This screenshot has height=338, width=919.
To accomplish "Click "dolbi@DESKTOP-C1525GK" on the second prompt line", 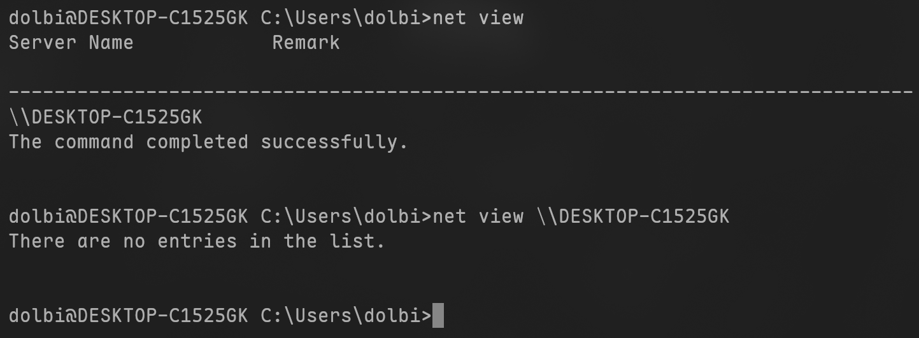I will tap(128, 216).
